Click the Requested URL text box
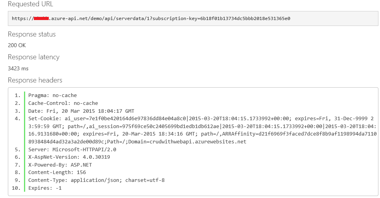The height and width of the screenshot is (198, 380). [193, 18]
